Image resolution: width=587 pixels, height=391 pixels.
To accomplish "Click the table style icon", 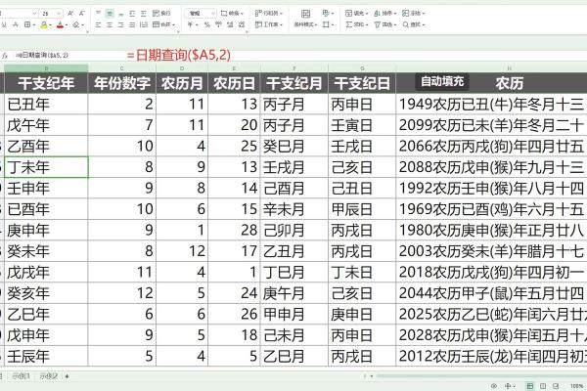I will point(328,14).
